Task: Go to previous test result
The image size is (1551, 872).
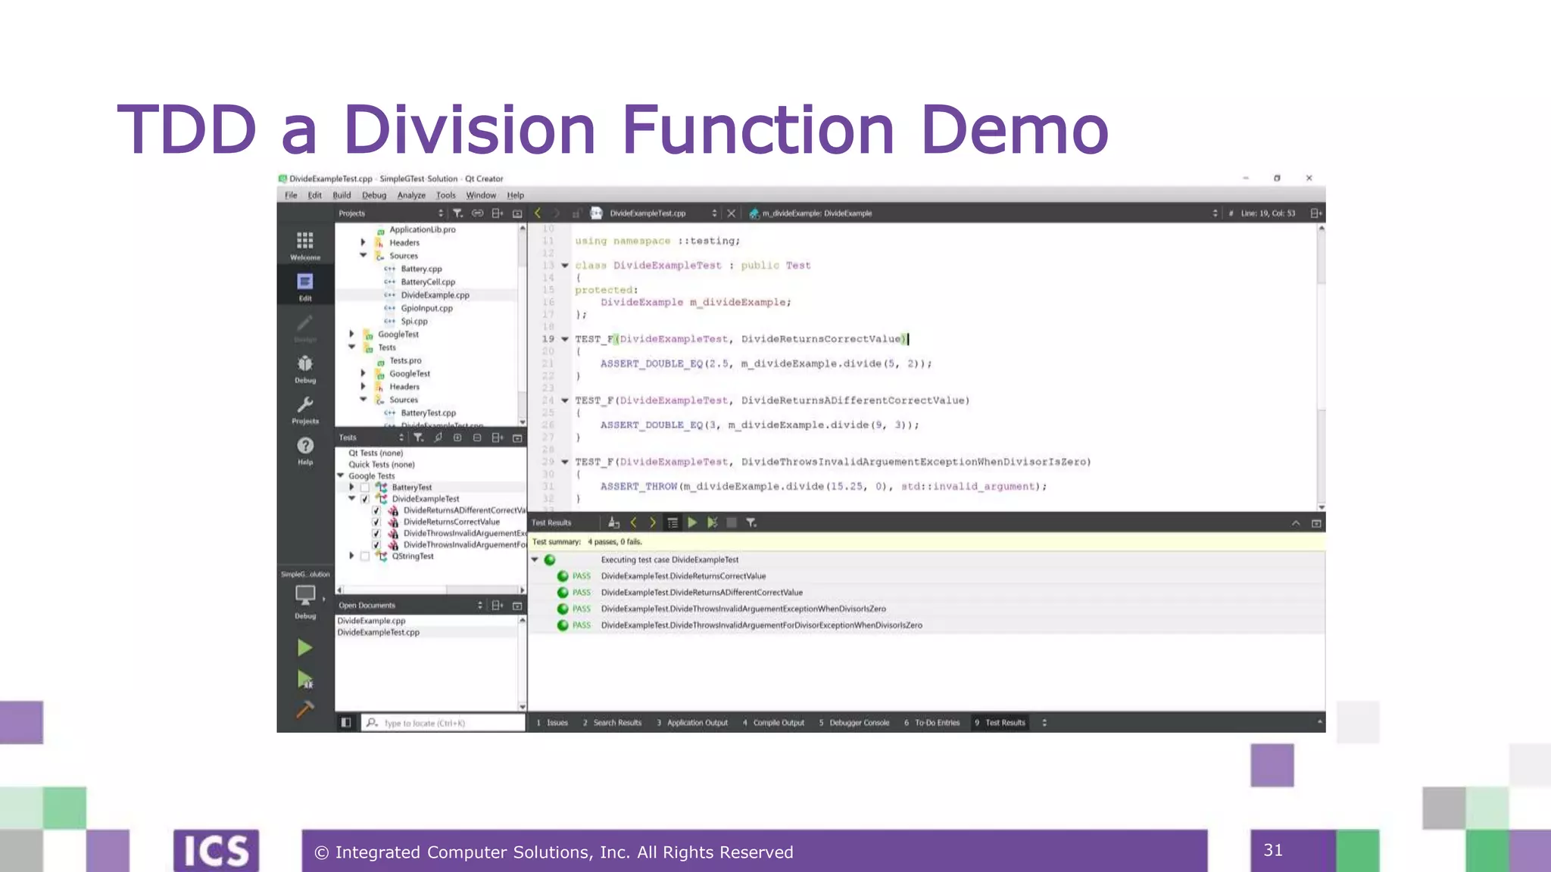Action: 634,523
